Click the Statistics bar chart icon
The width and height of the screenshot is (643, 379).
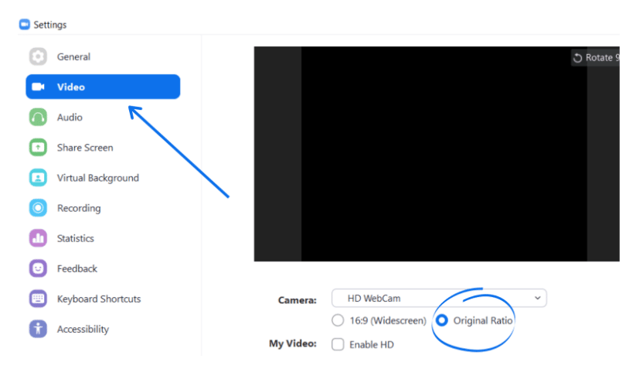coord(38,238)
